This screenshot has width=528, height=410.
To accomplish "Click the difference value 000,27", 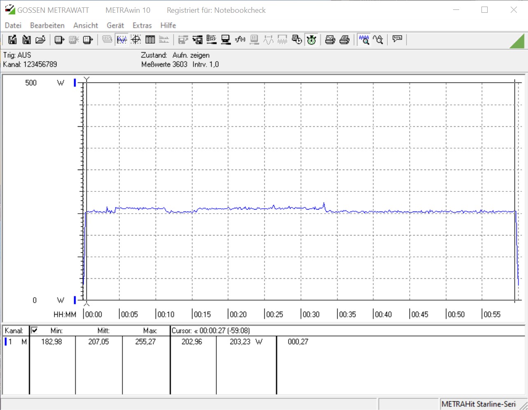I will pos(298,342).
